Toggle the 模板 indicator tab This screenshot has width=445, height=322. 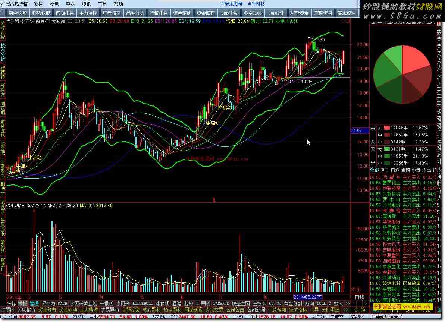click(x=23, y=303)
